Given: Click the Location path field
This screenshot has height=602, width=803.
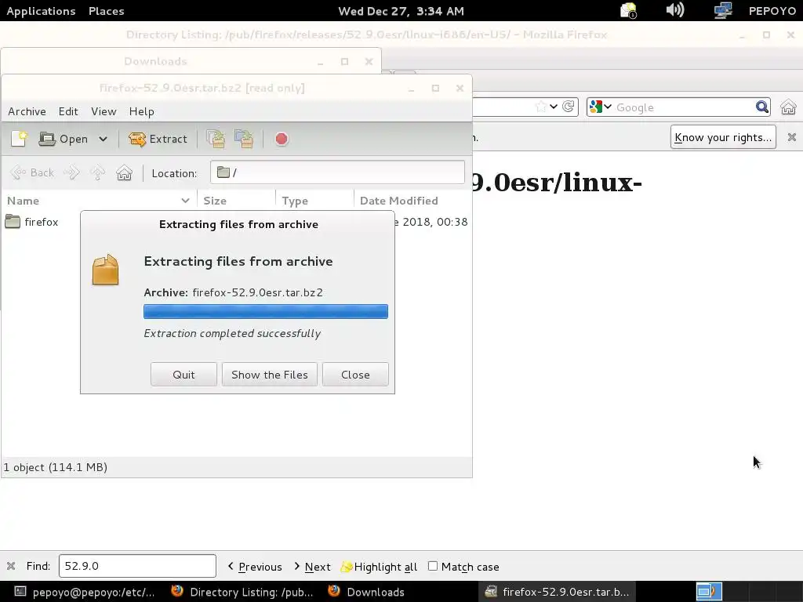Looking at the screenshot, I should click(x=337, y=172).
